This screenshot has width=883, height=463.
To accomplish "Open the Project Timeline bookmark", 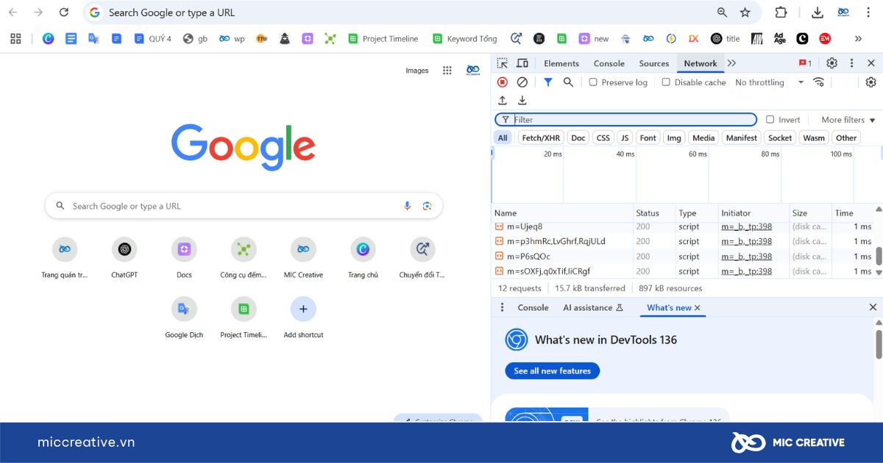I will [x=383, y=39].
